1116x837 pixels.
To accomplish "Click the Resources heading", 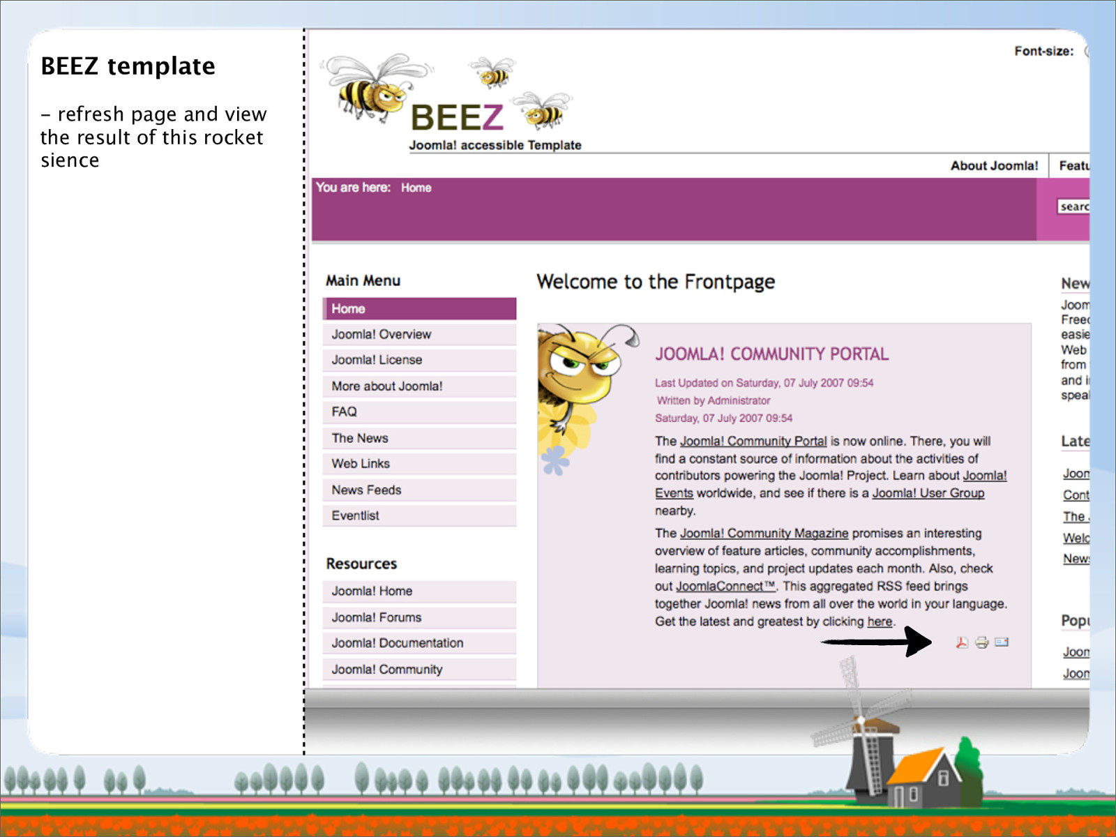I will click(361, 564).
